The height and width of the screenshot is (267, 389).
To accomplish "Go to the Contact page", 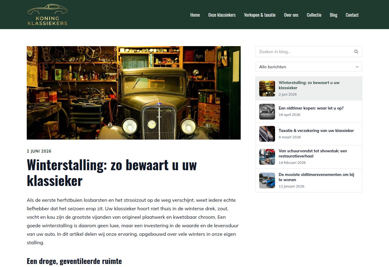I will (x=352, y=15).
